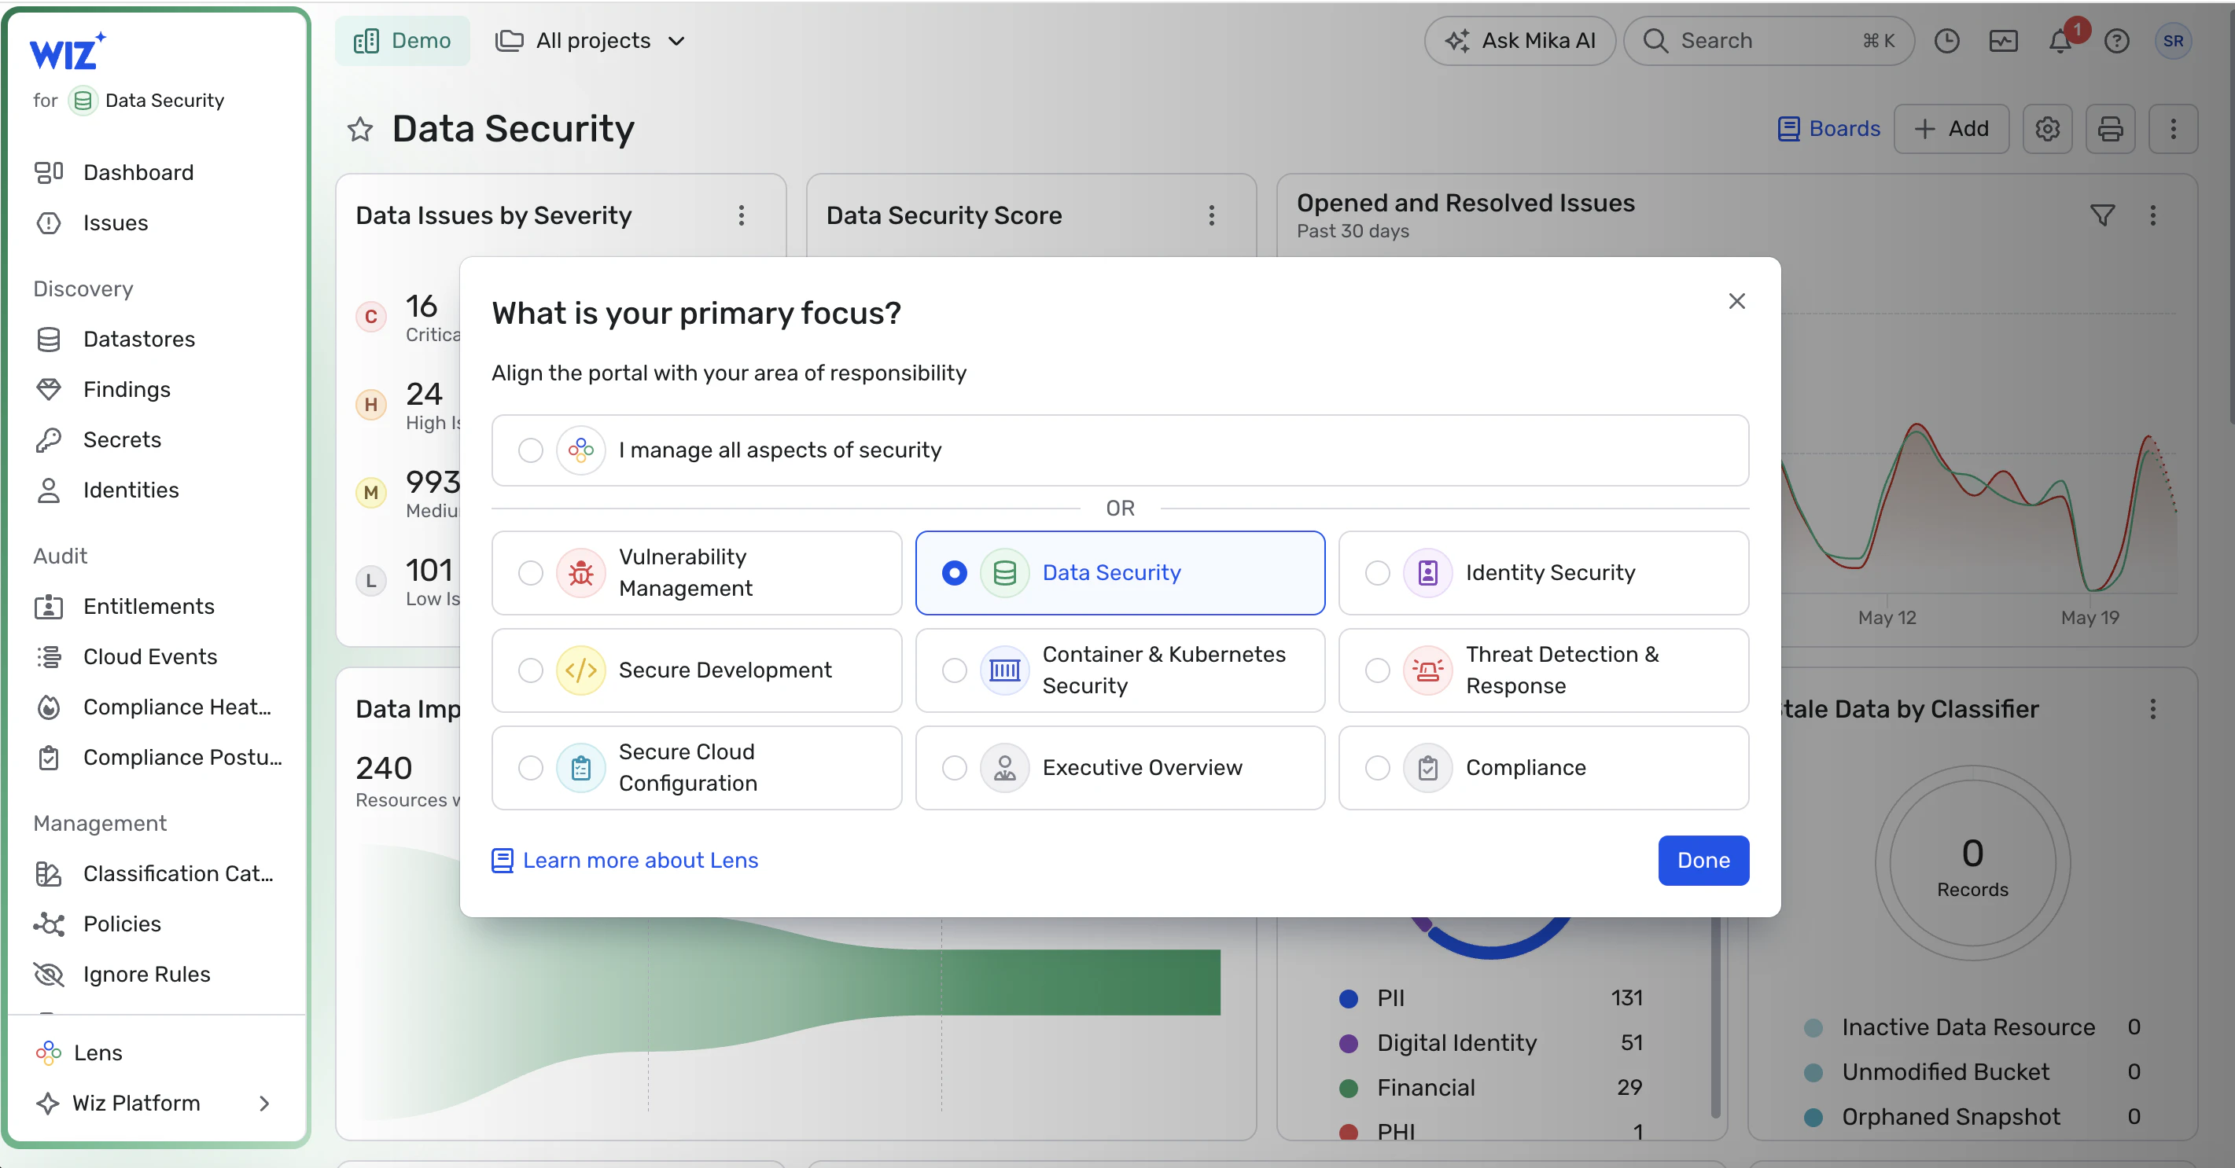
Task: Click the PII blue legend dot
Action: pos(1348,998)
